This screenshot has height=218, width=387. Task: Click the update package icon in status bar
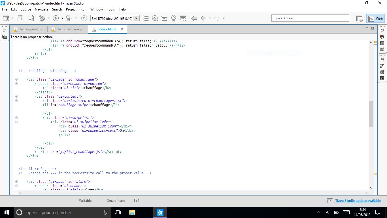[x=329, y=201]
